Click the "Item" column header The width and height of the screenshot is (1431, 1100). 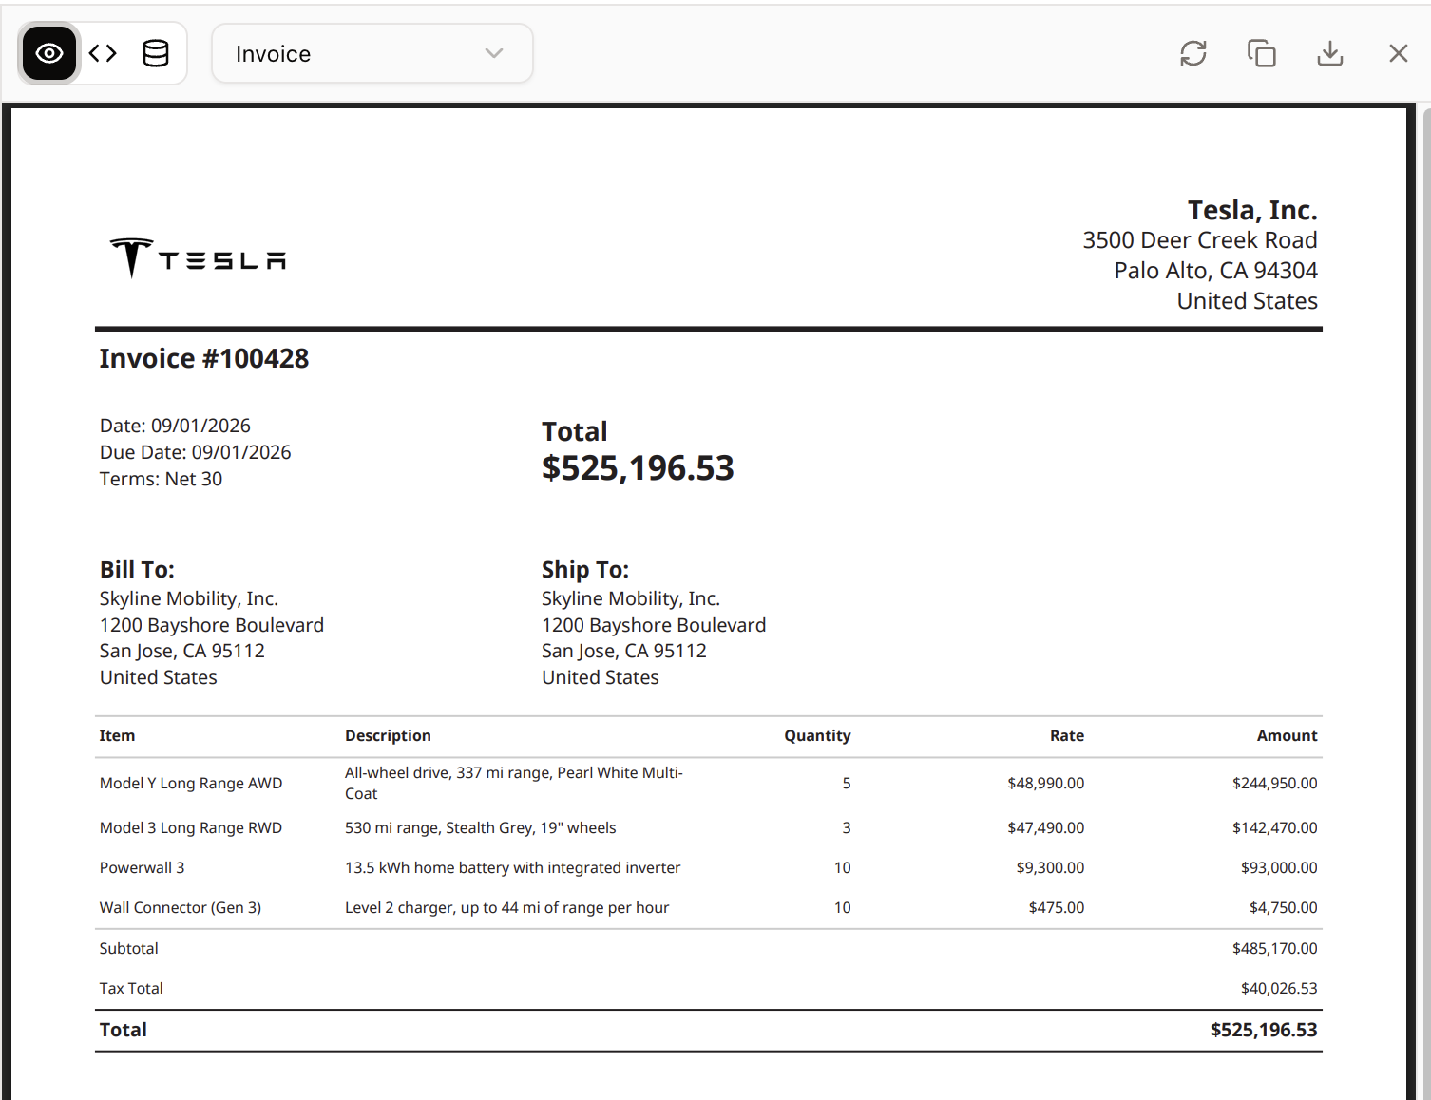click(x=117, y=735)
